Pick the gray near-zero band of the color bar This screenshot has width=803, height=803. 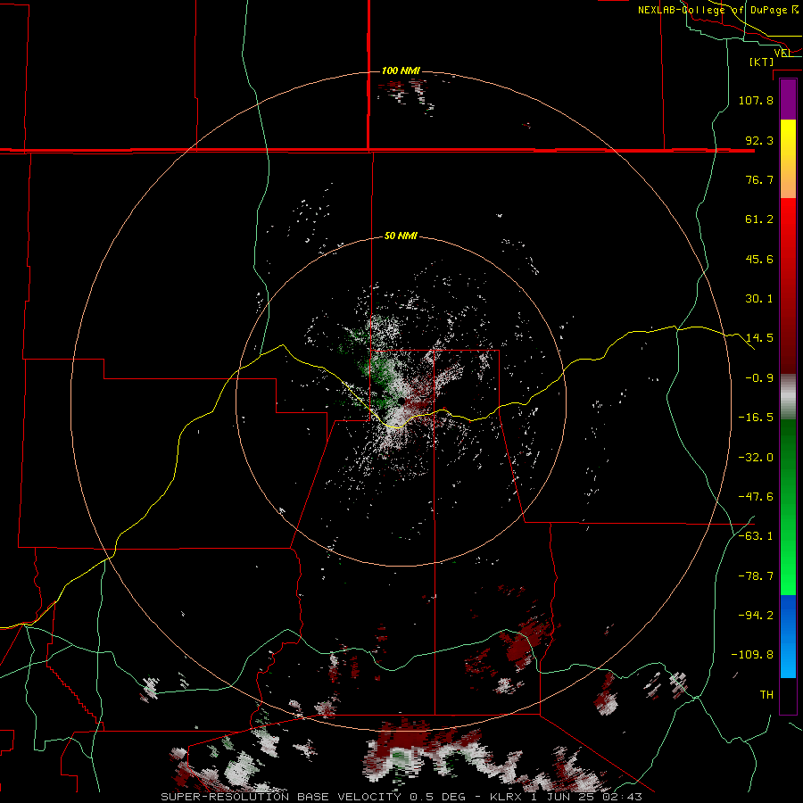click(788, 397)
